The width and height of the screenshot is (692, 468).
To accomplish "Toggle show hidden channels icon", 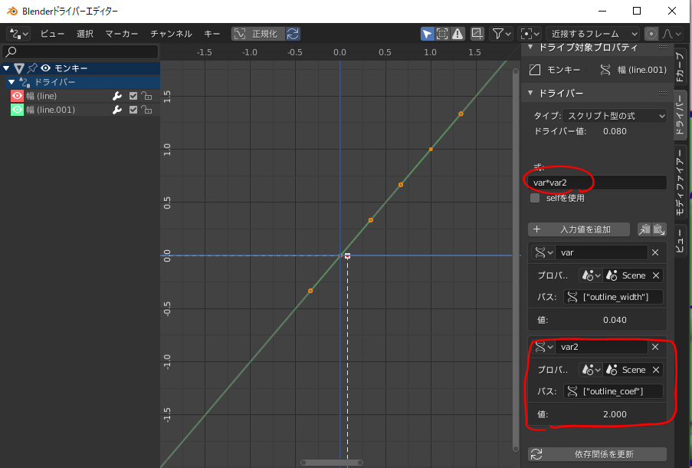I will 442,34.
